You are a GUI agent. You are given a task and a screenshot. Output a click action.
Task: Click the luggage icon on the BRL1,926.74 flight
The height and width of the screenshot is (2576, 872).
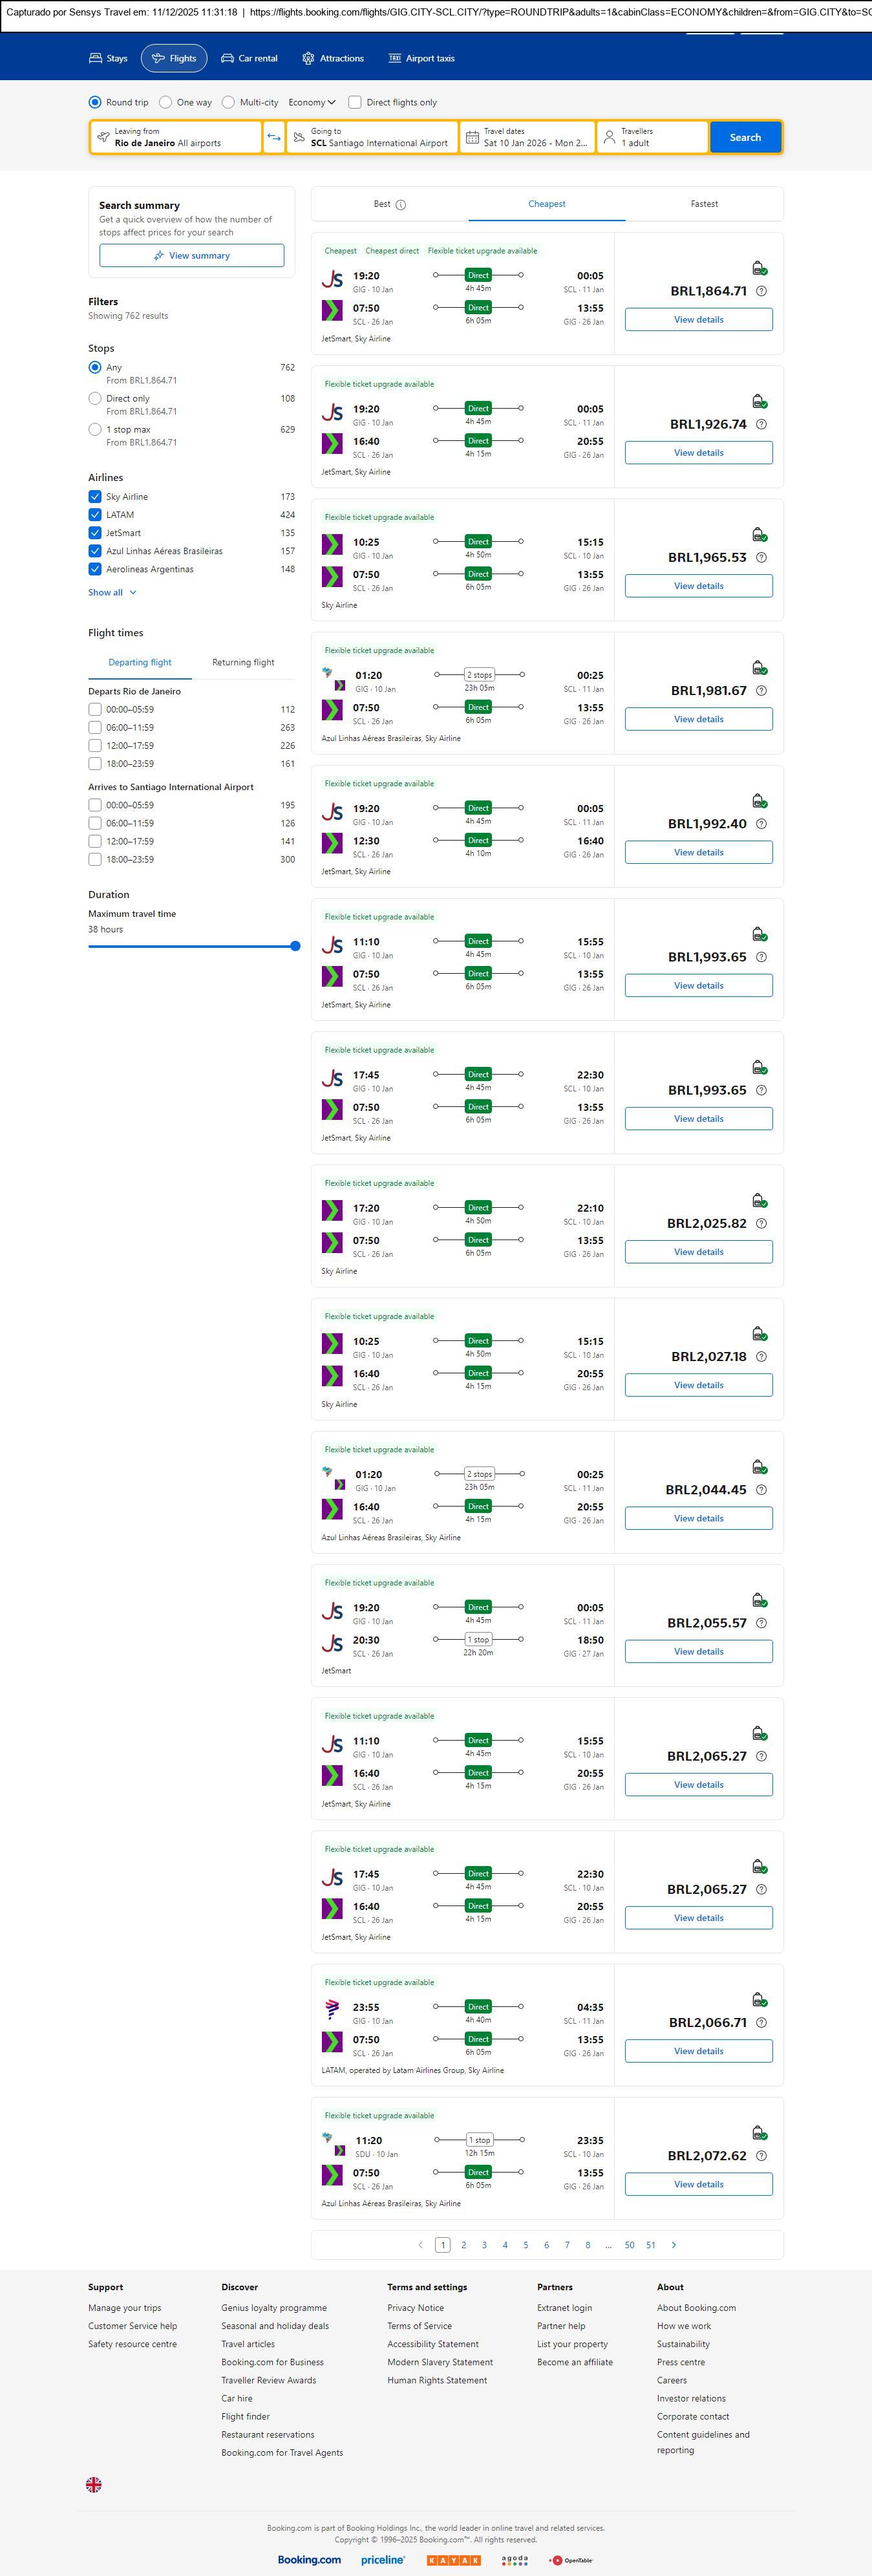pyautogui.click(x=759, y=402)
